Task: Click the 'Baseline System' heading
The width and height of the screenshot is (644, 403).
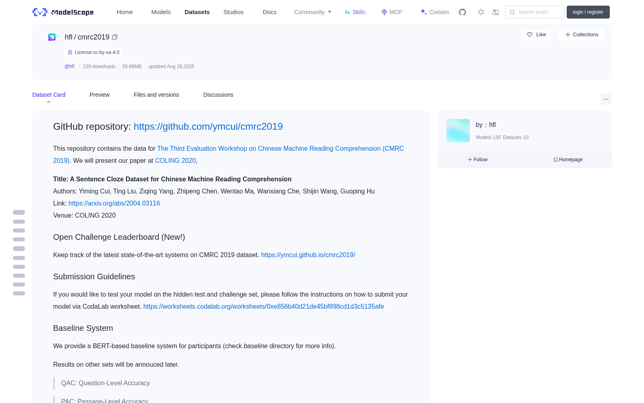Action: tap(83, 328)
